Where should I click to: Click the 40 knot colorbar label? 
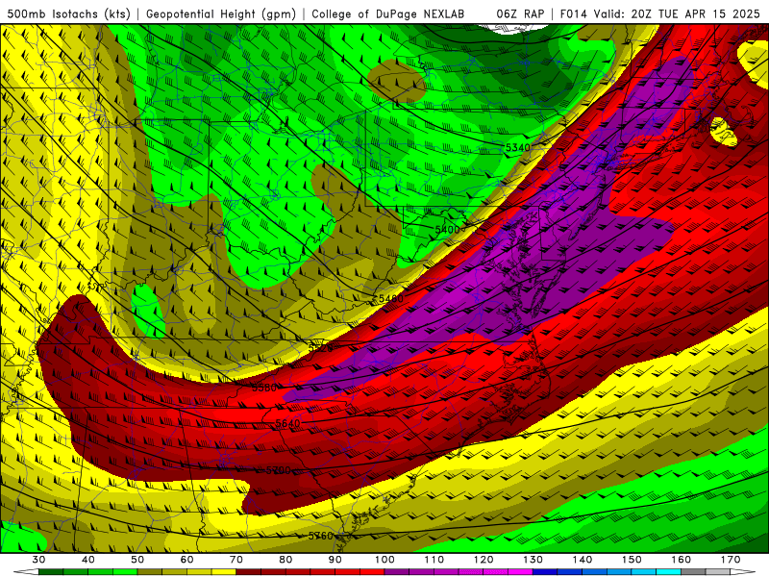88,560
